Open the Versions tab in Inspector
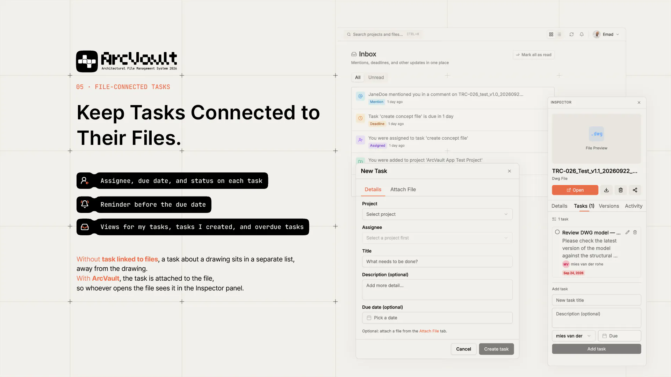The height and width of the screenshot is (377, 671). (x=609, y=206)
